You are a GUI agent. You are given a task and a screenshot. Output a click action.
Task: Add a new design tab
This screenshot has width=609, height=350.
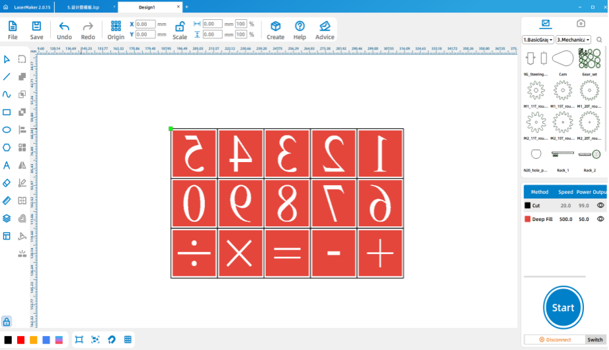coord(187,7)
